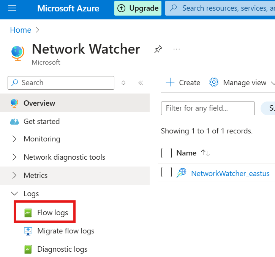Open the more options ellipsis menu

(x=177, y=49)
